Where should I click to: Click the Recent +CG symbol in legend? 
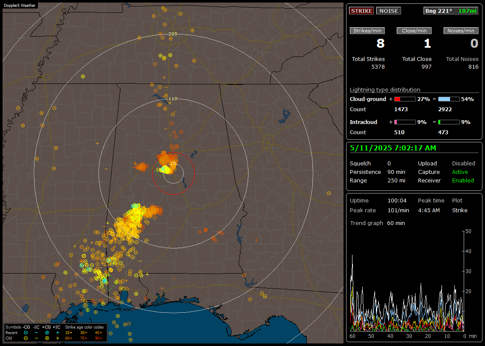[x=47, y=333]
